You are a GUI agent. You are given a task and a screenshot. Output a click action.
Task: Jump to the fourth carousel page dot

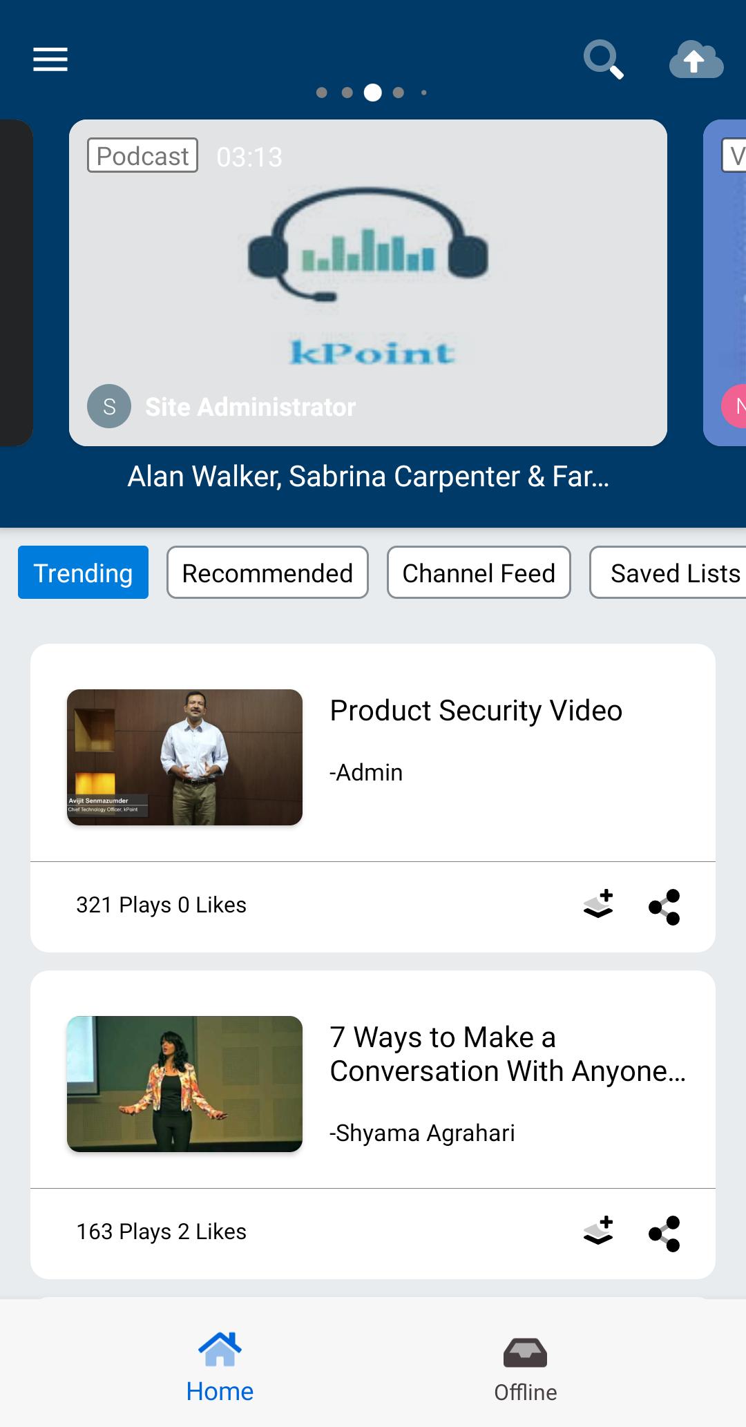click(398, 93)
